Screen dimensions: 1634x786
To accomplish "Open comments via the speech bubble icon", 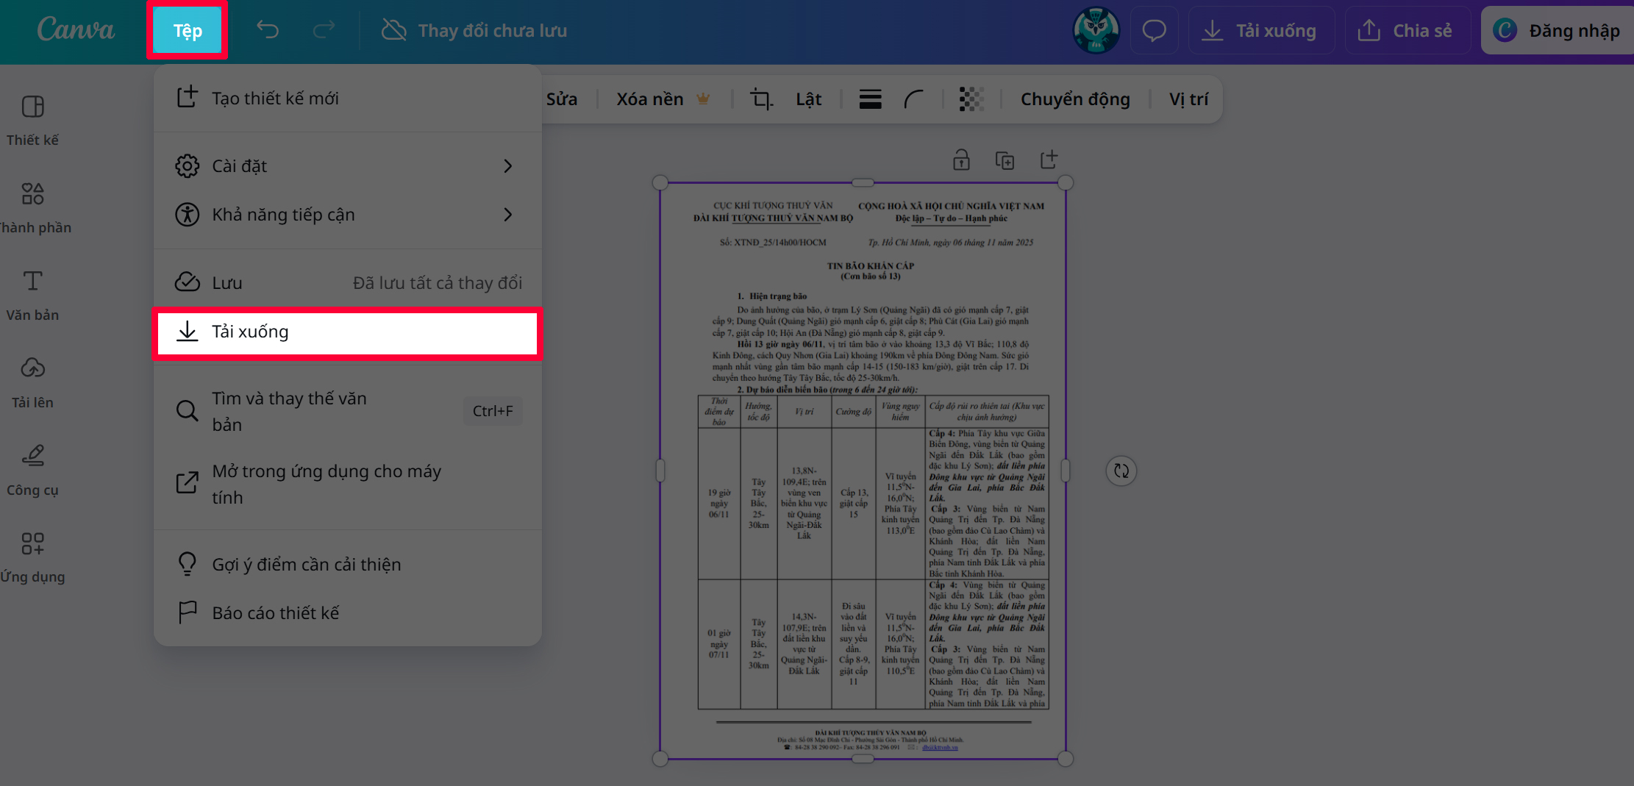I will (x=1154, y=30).
